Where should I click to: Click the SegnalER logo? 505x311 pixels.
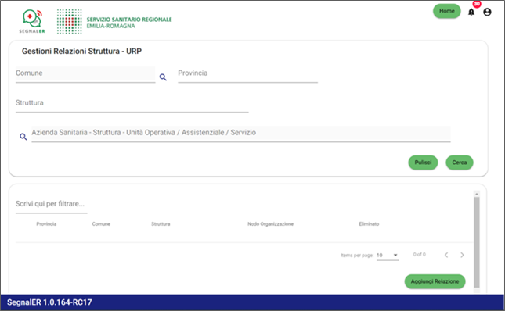click(x=32, y=21)
